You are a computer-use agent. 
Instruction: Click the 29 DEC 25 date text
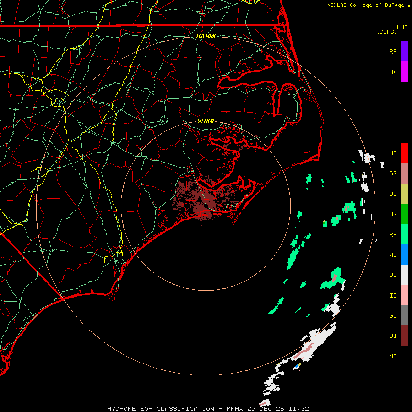[266, 409]
